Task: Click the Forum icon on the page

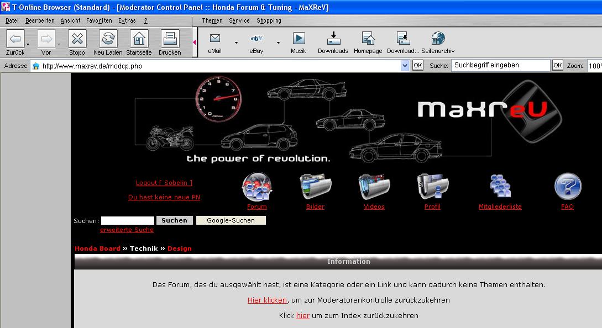Action: tap(256, 187)
